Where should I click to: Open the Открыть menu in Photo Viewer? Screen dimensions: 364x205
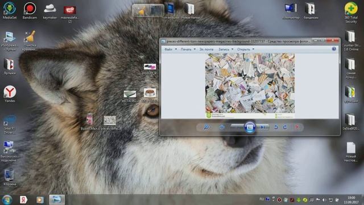pos(243,50)
